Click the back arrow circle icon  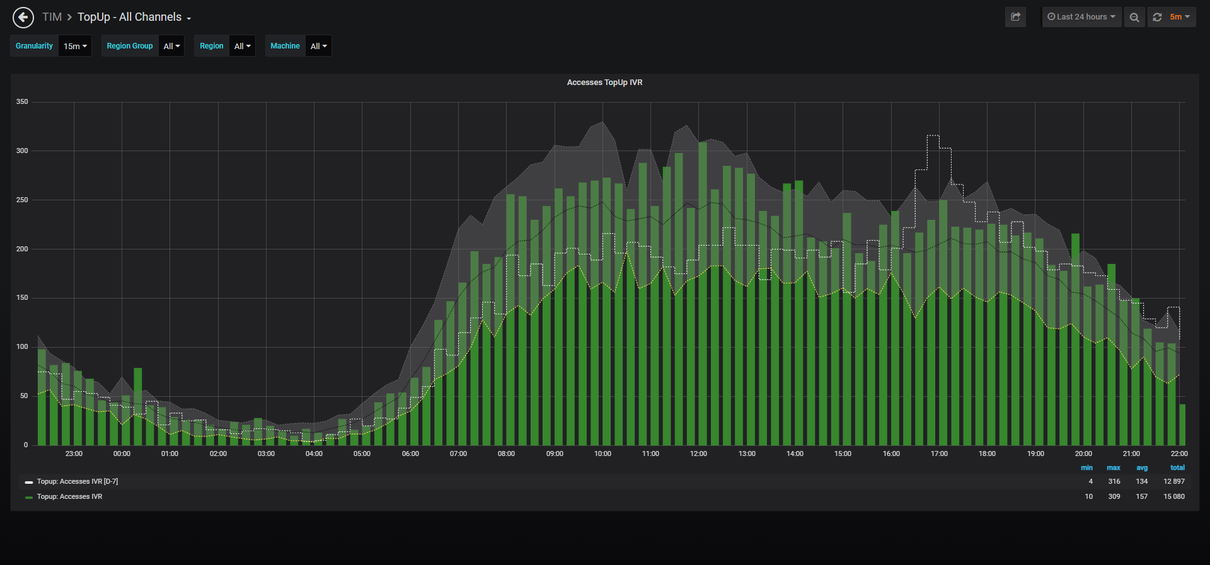coord(23,17)
